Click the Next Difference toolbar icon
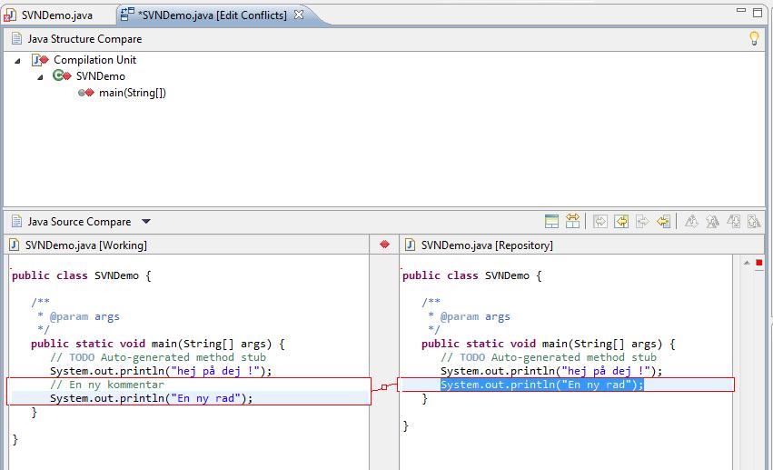The image size is (773, 470). (691, 222)
